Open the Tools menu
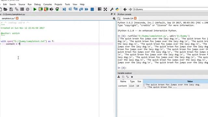 point(67,4)
